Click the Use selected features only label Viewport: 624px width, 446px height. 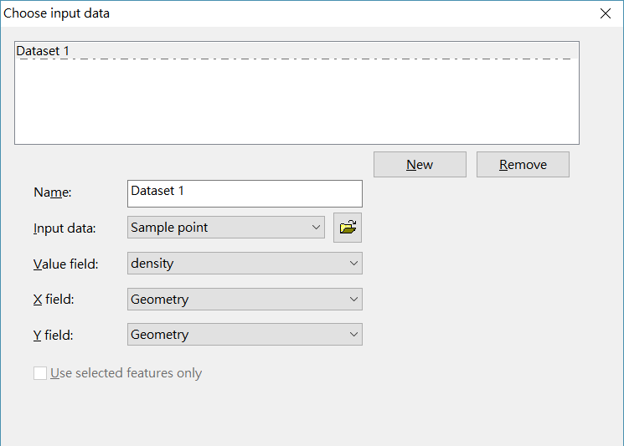click(x=126, y=373)
